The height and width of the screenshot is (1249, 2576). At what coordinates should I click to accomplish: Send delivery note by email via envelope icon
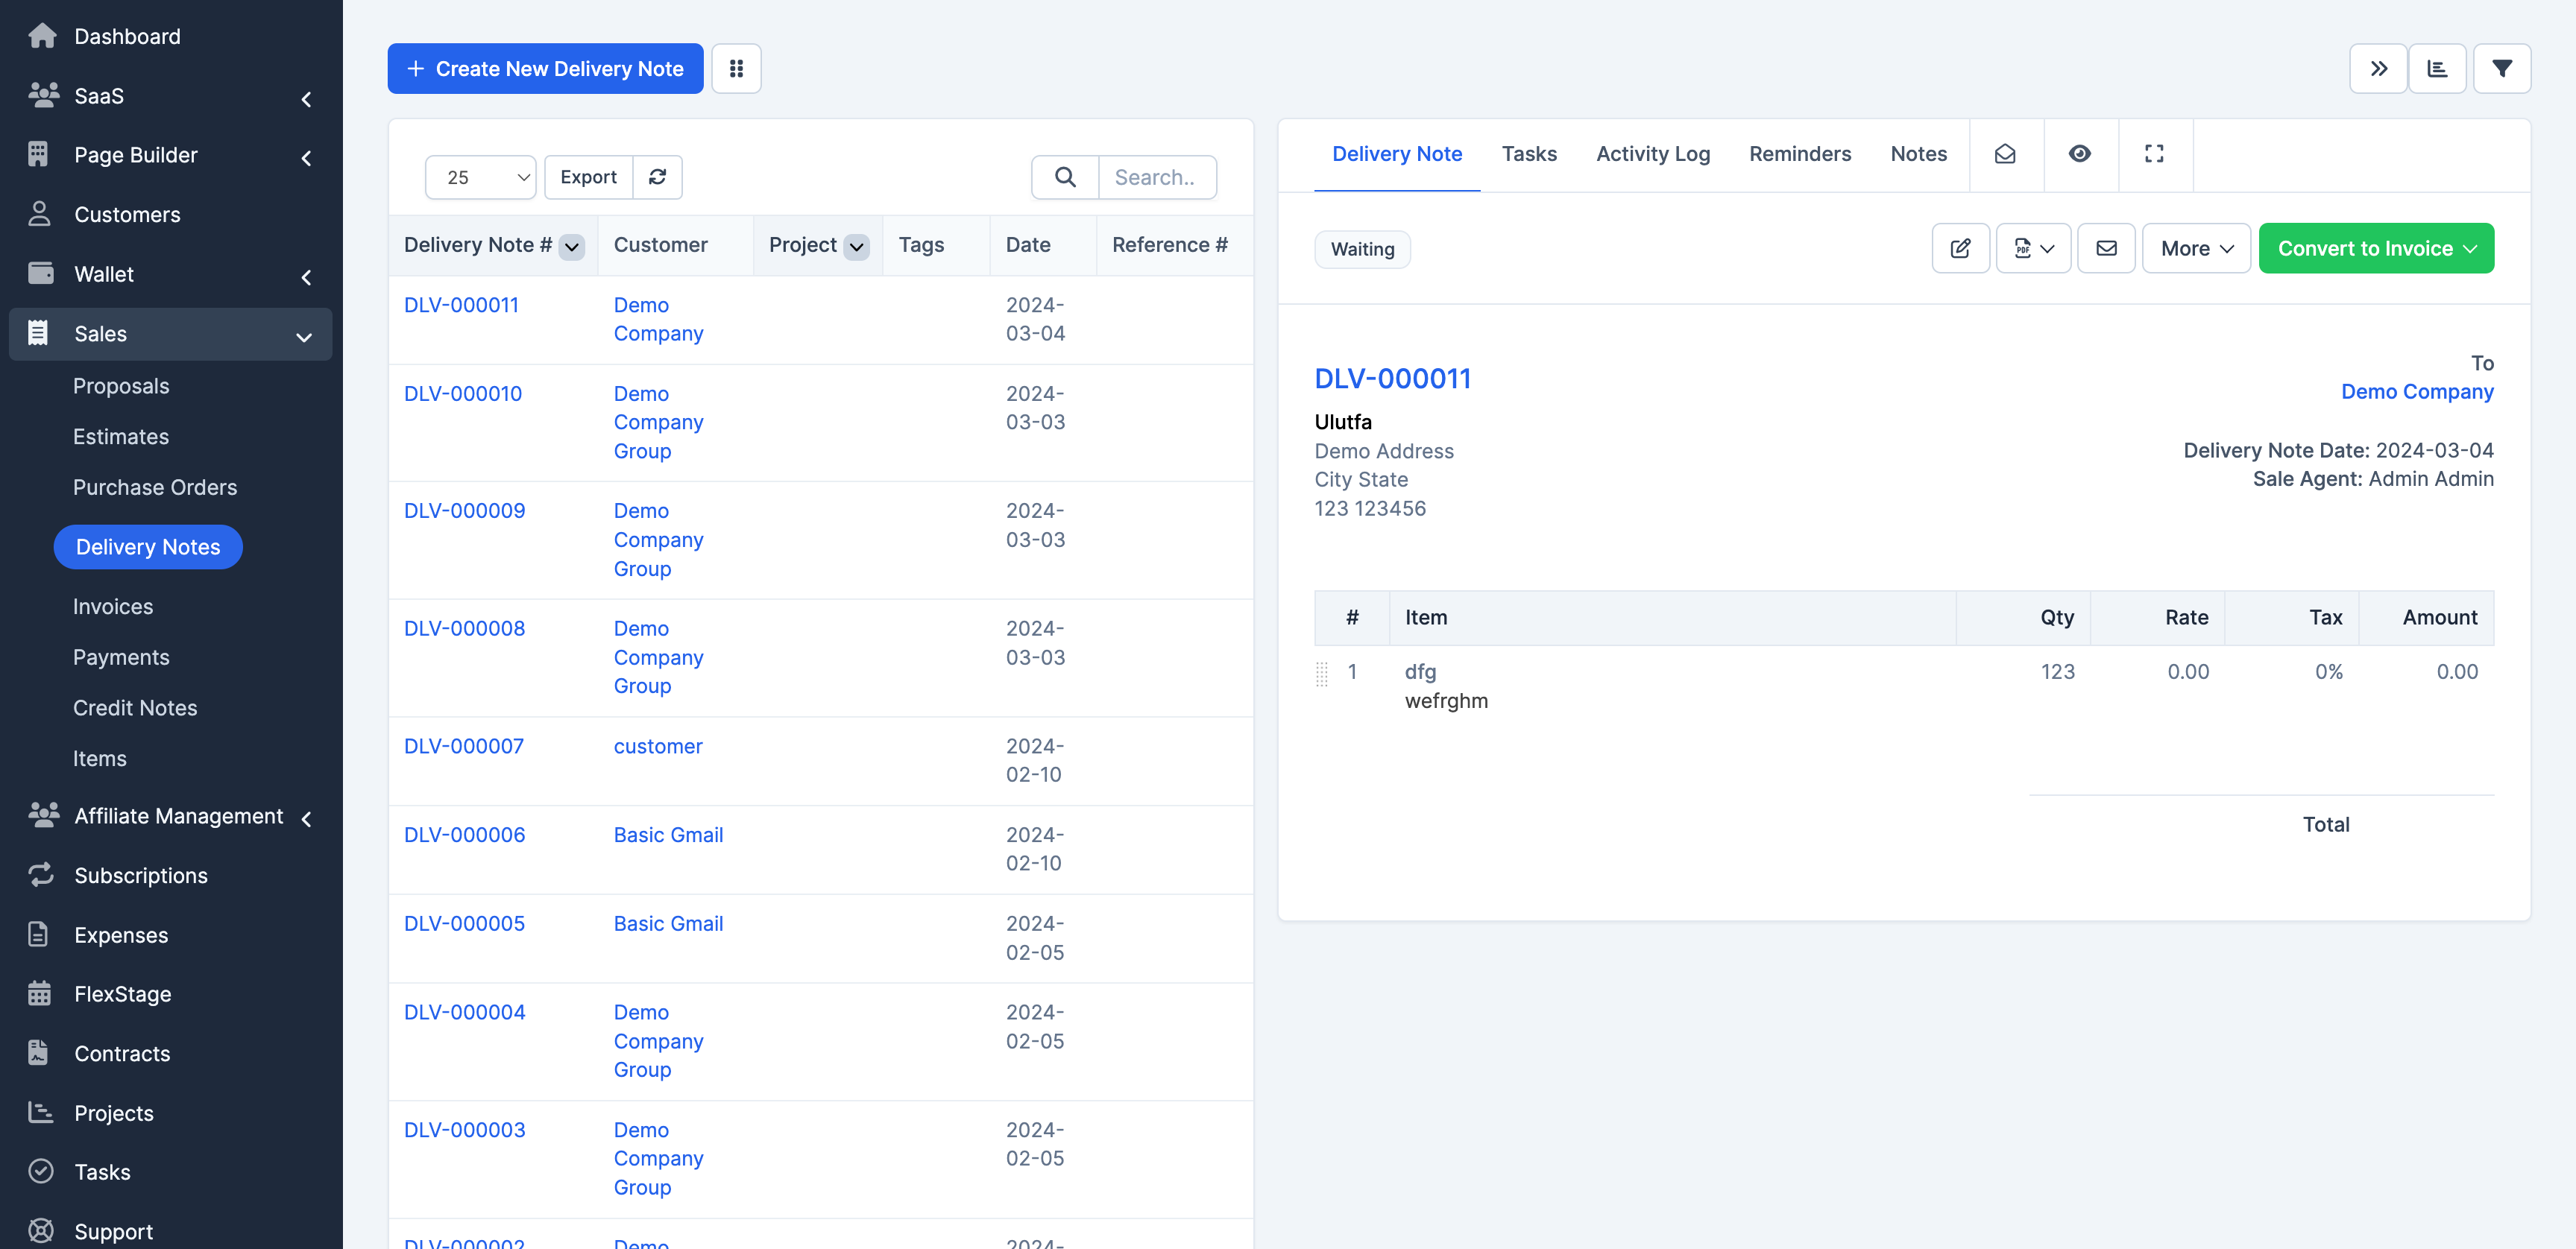click(2107, 248)
